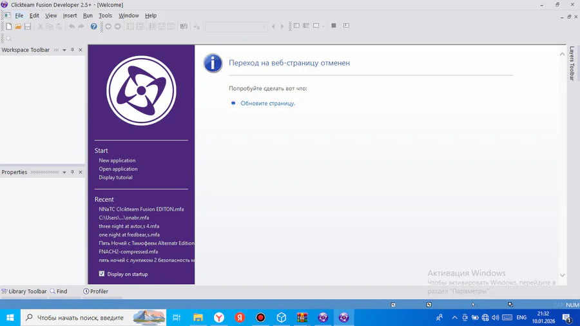Open the Storyboard Editor icon
This screenshot has width=580, height=326.
click(x=130, y=26)
